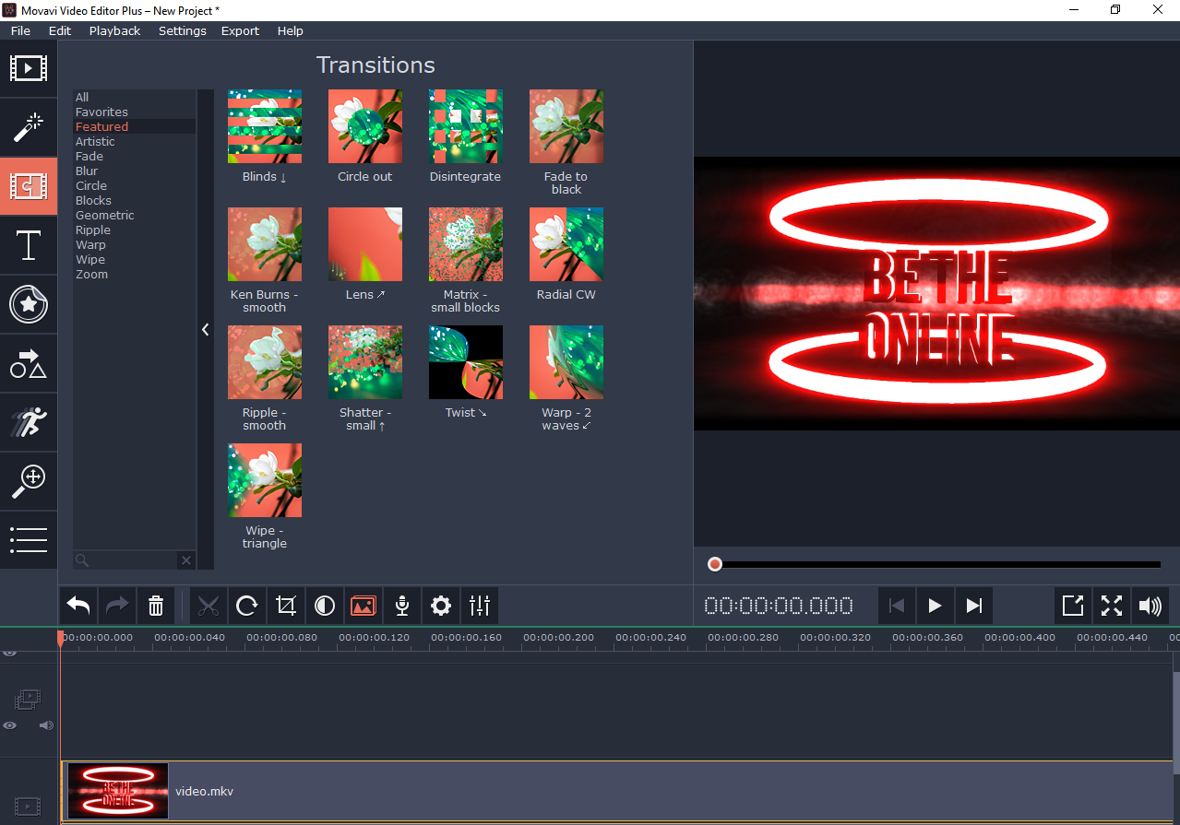This screenshot has height=825, width=1180.
Task: Apply the Fade to black transition
Action: [x=566, y=126]
